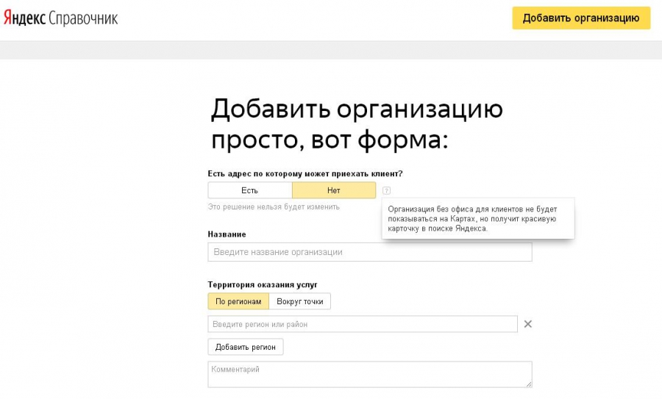Select Есть for client address option

pos(249,190)
